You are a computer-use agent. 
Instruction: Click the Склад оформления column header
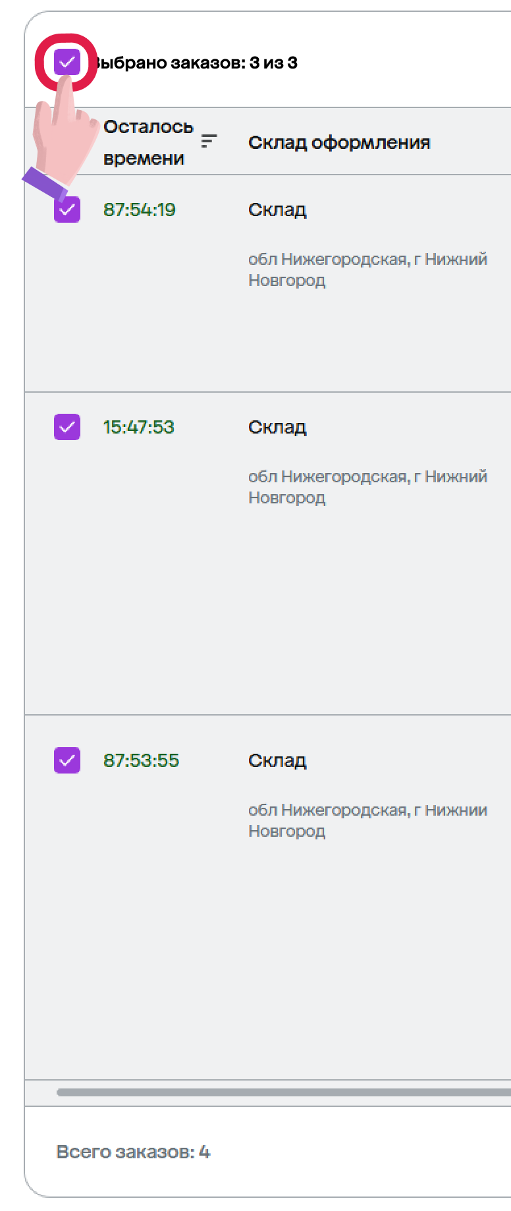[338, 142]
